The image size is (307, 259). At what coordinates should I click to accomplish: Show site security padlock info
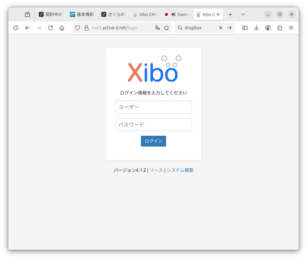87,28
